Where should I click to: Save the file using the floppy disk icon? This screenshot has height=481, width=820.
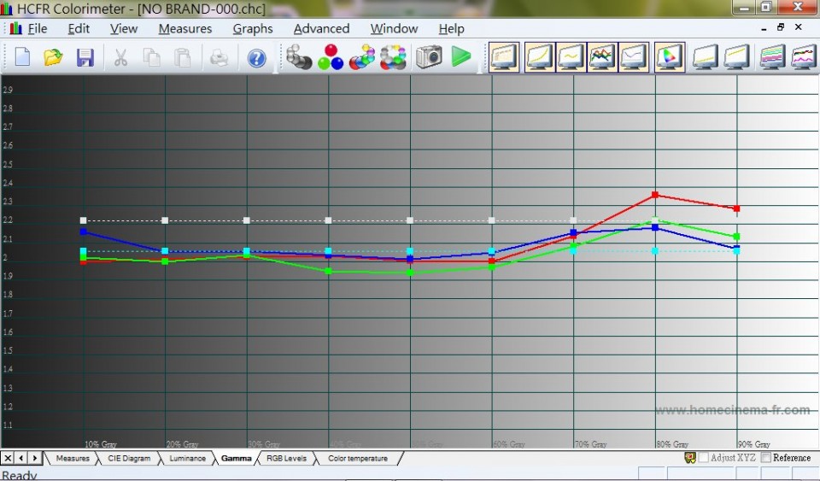click(85, 57)
